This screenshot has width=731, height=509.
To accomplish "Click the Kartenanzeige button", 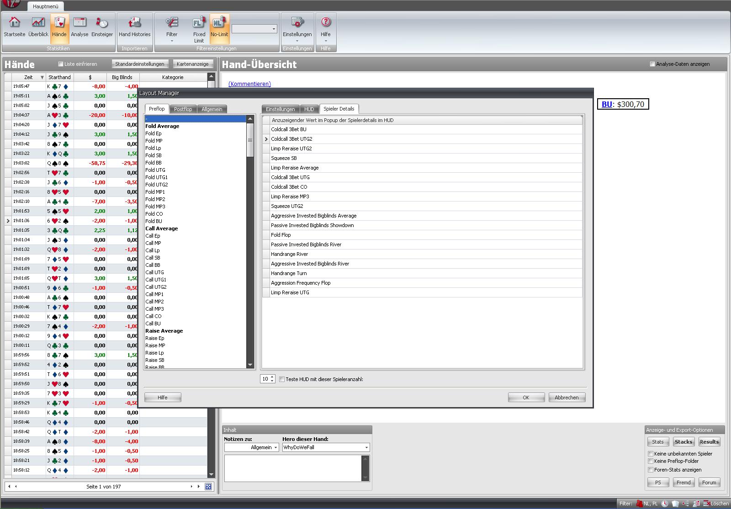I will pos(192,64).
